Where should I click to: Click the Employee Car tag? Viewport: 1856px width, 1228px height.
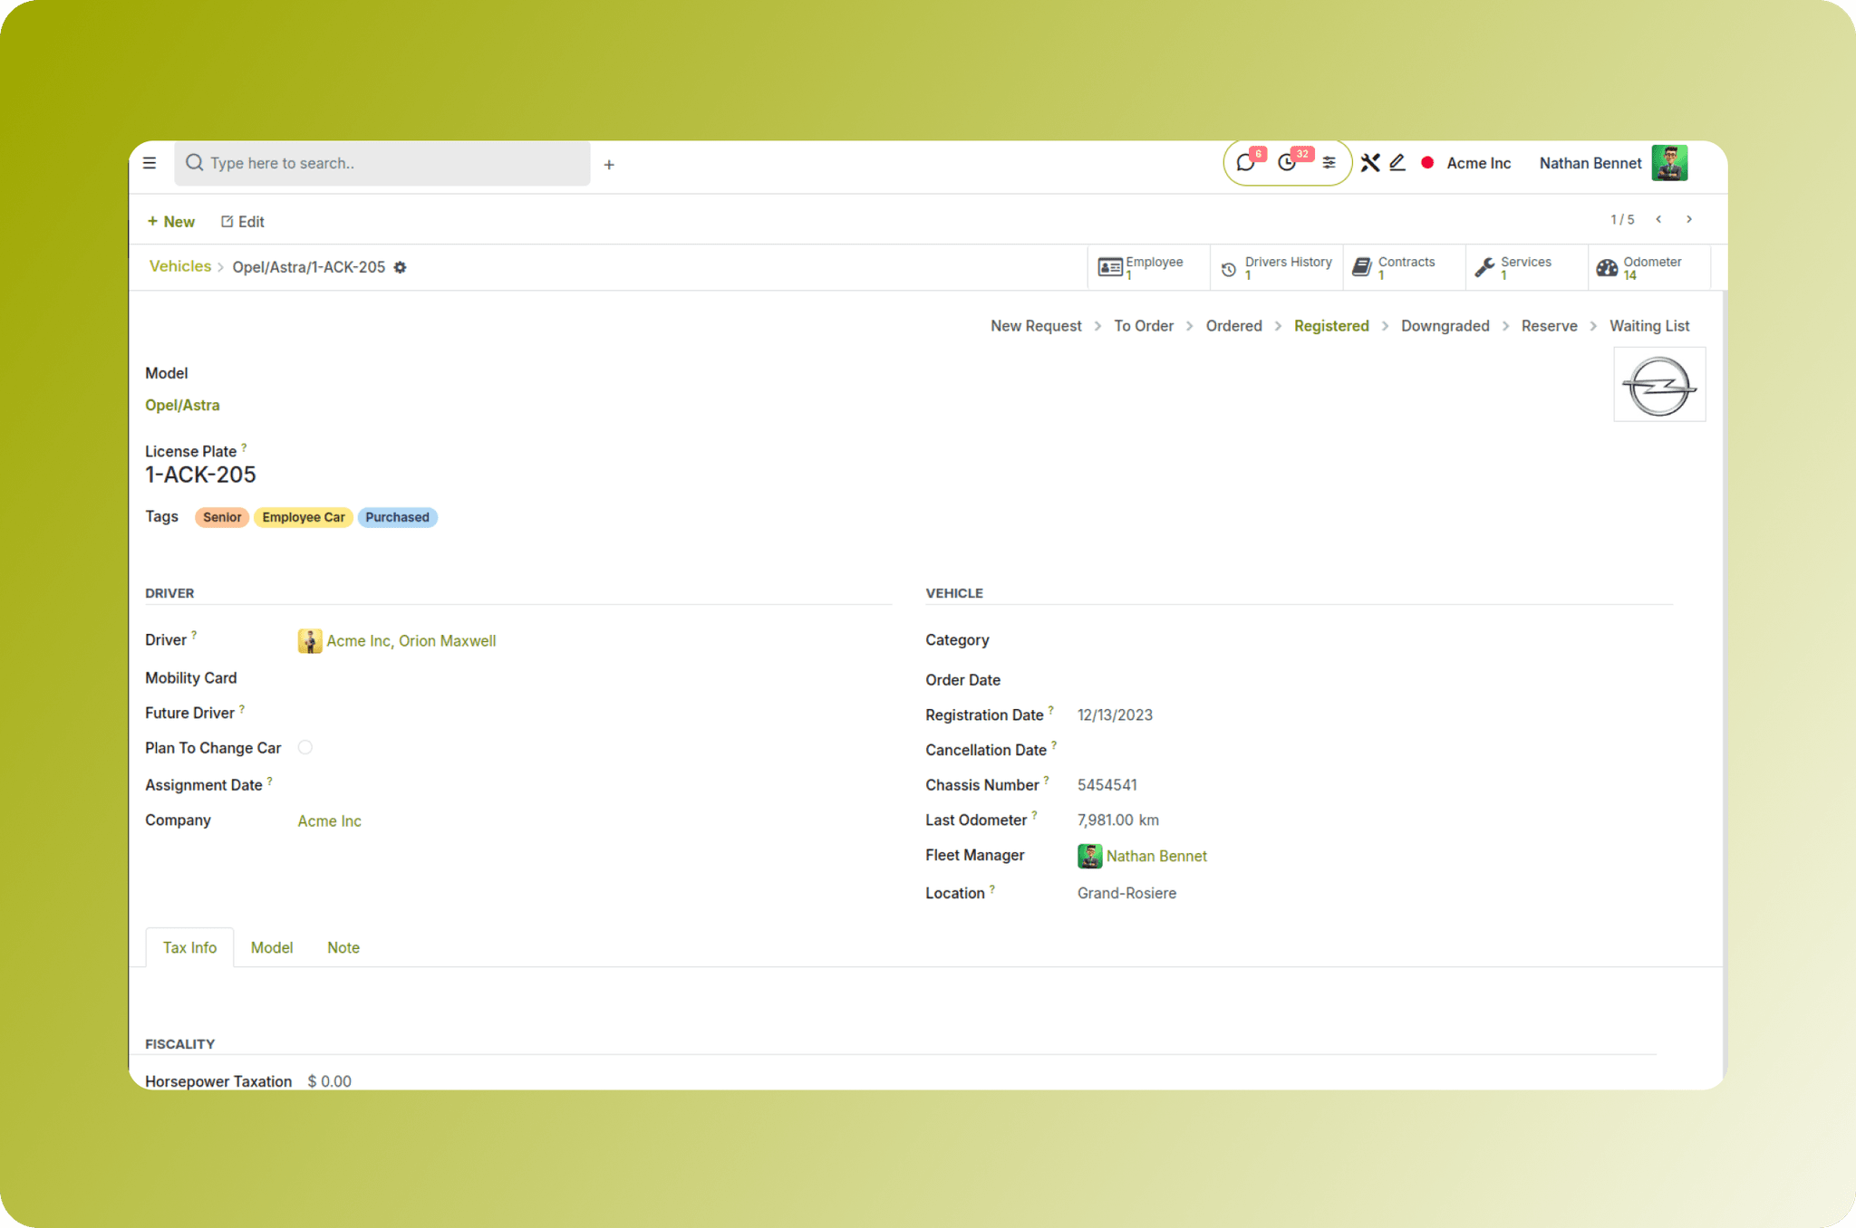[304, 517]
